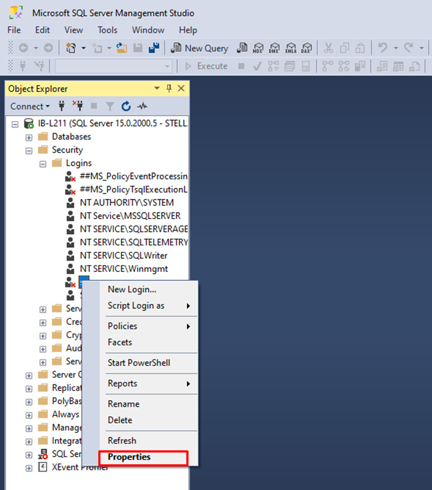Click the Cut scissors icon
The image size is (432, 490).
tap(328, 48)
